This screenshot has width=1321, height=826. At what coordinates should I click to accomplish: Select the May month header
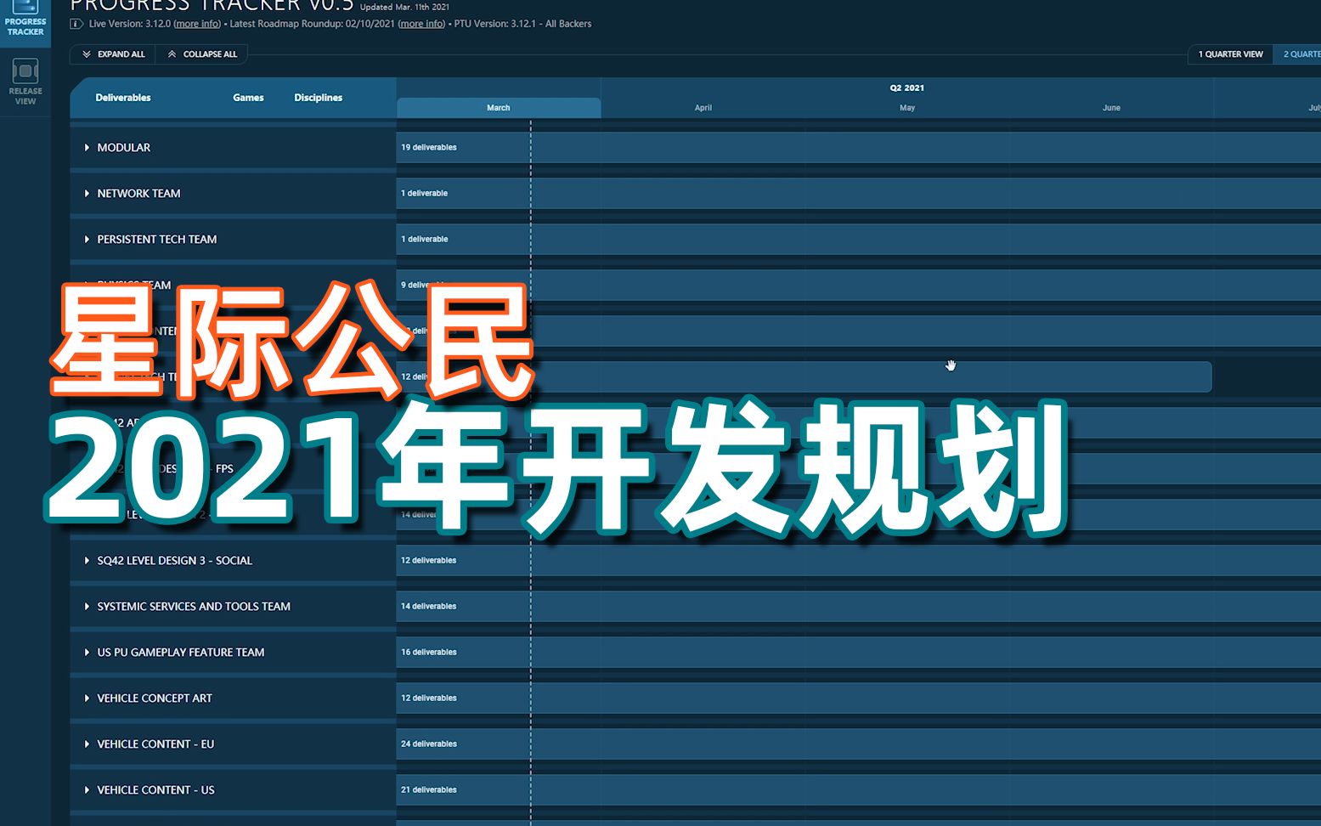[x=907, y=108]
